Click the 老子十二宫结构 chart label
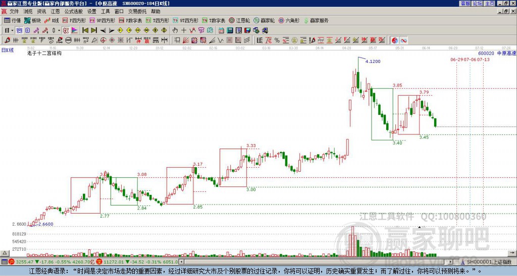The image size is (517, 276). click(44, 53)
